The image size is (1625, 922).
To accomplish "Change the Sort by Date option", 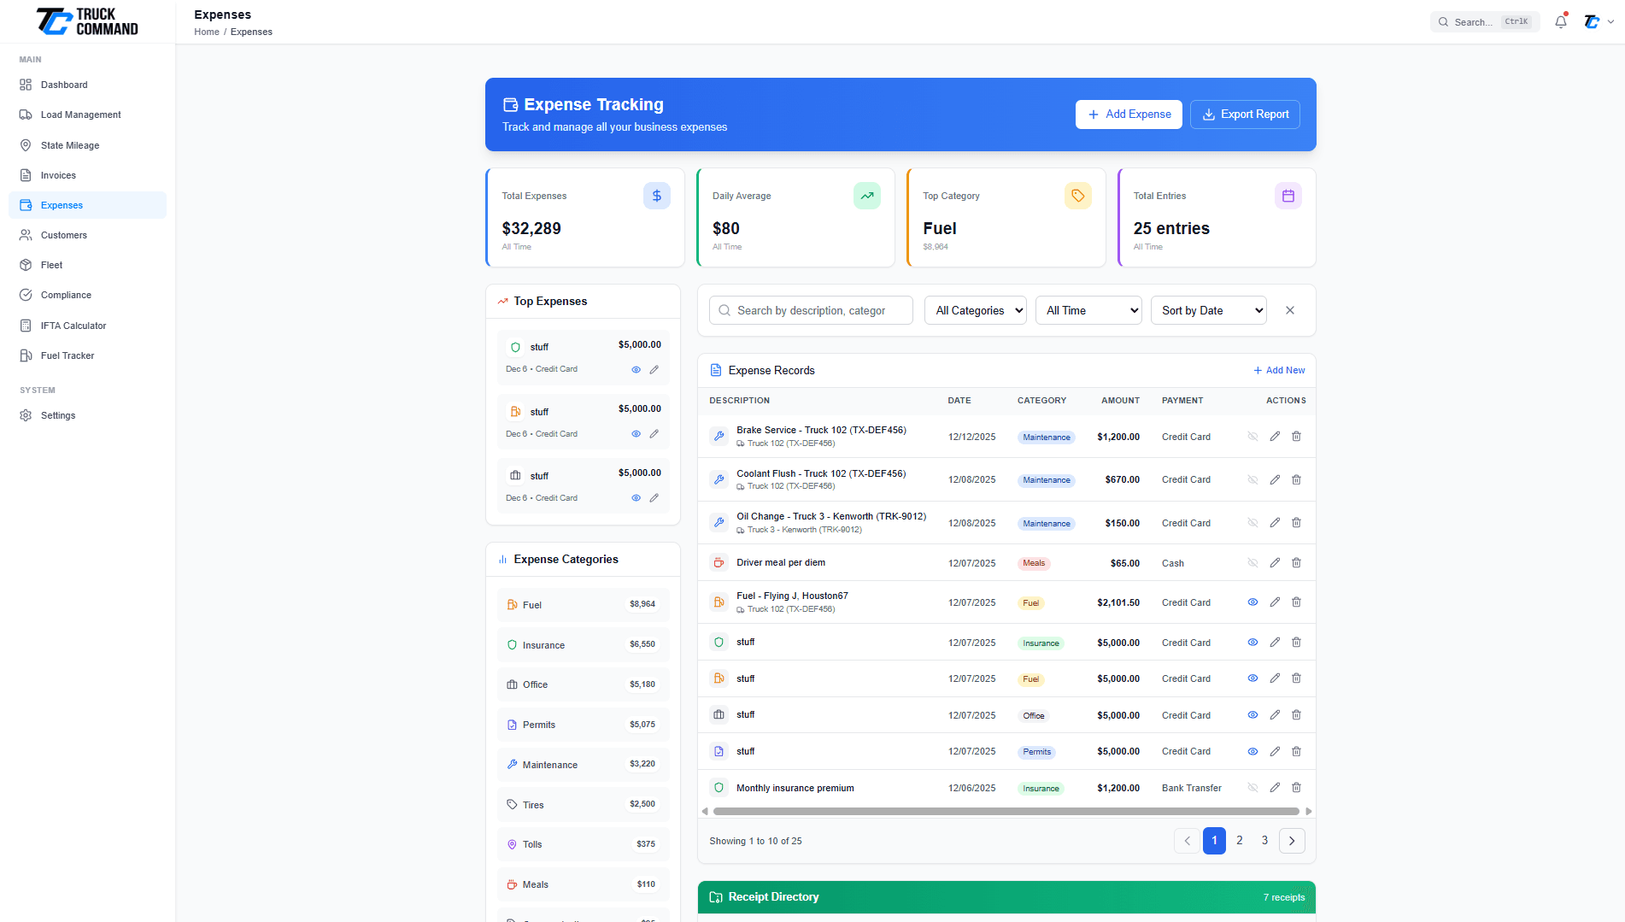I will pyautogui.click(x=1209, y=310).
